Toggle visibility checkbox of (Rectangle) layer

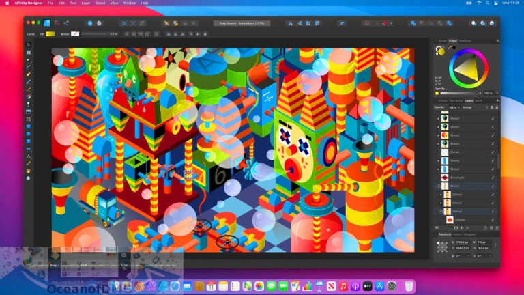pos(493,178)
